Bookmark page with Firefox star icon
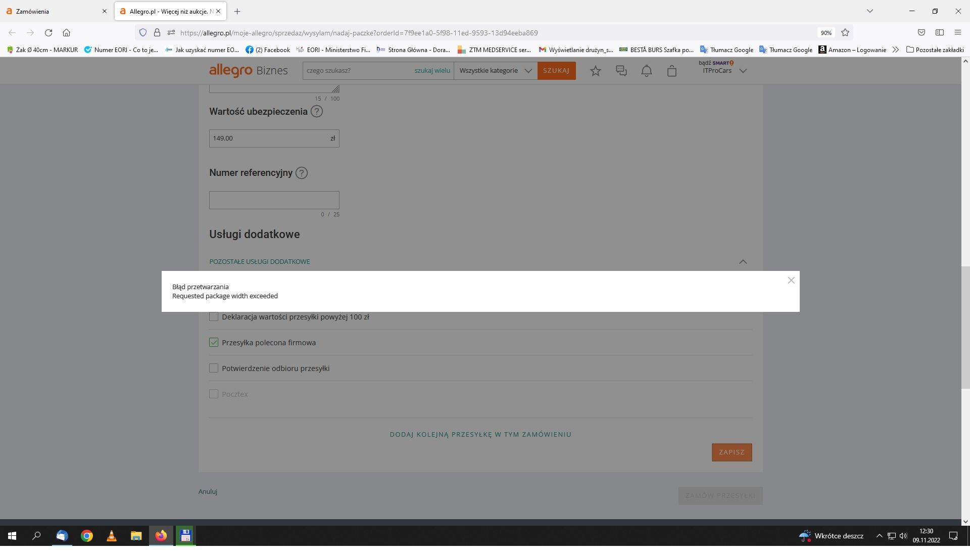Viewport: 970px width, 552px height. 845,33
